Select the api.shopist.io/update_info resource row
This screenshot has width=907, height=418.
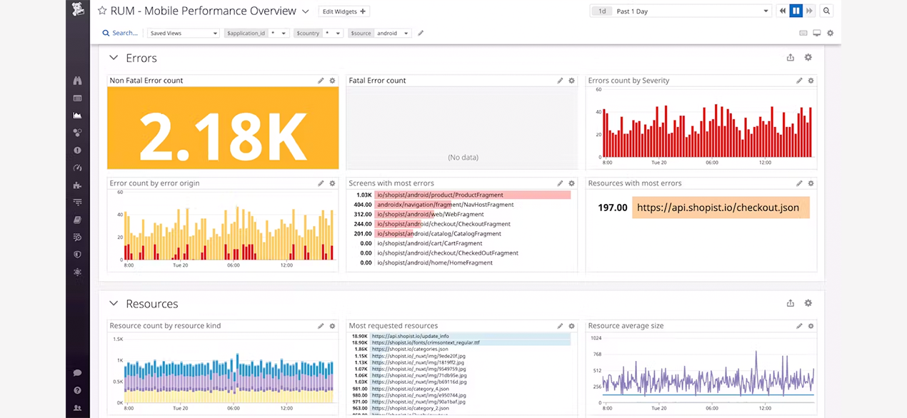tap(461, 336)
